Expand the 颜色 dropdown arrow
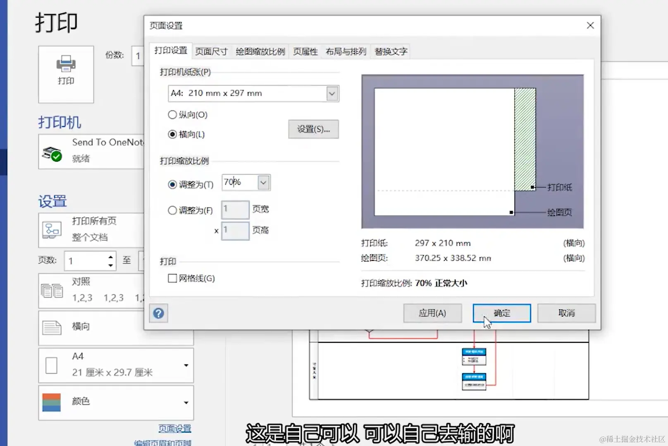 pyautogui.click(x=185, y=402)
